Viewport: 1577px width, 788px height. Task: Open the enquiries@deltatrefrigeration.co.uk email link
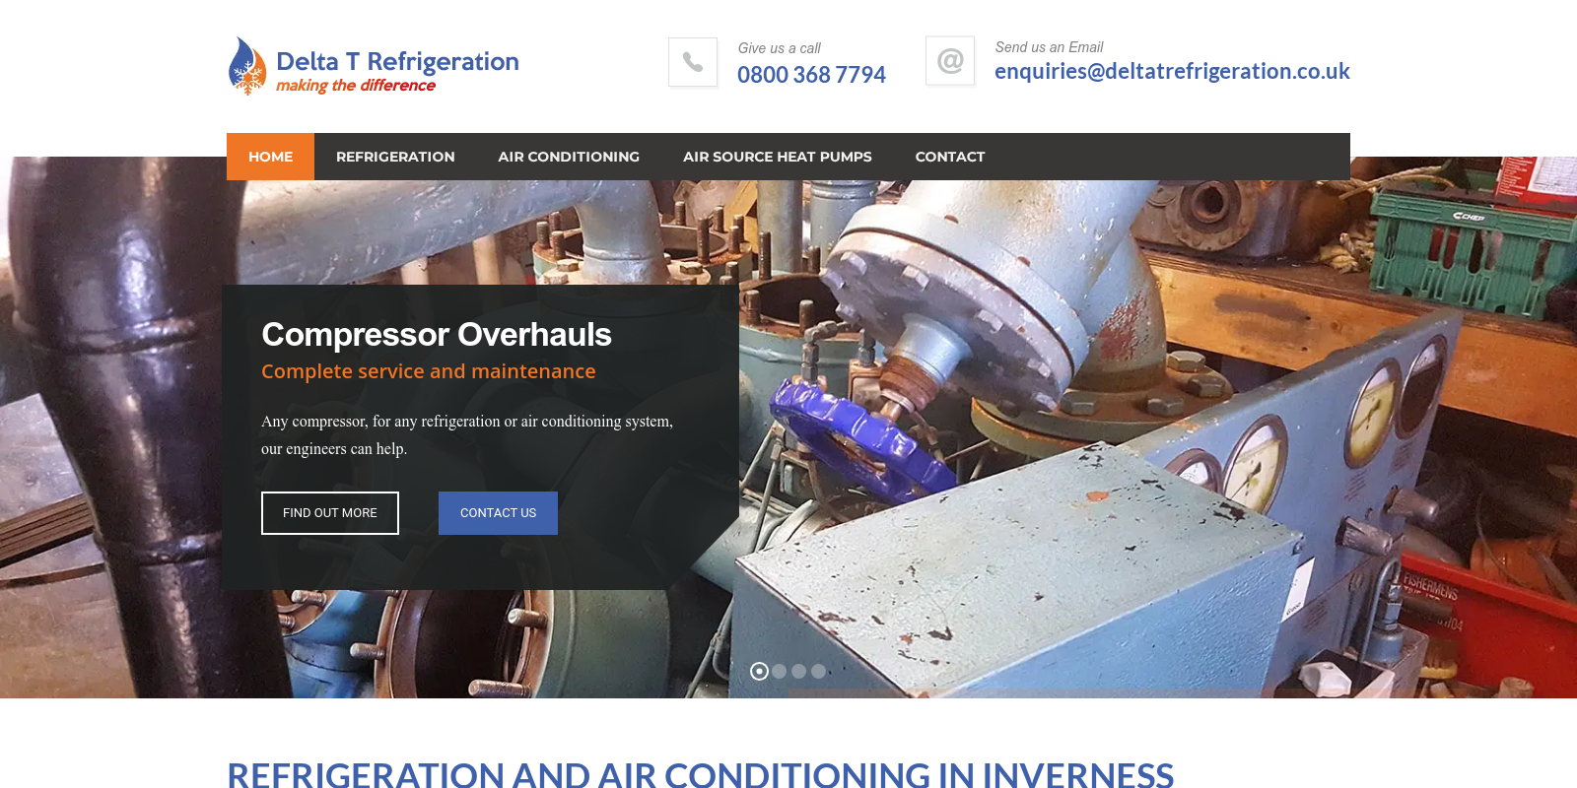pos(1172,71)
